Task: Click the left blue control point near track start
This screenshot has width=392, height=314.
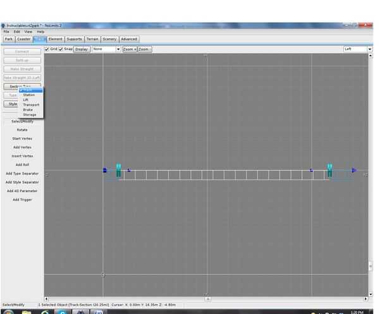Action: click(x=129, y=170)
